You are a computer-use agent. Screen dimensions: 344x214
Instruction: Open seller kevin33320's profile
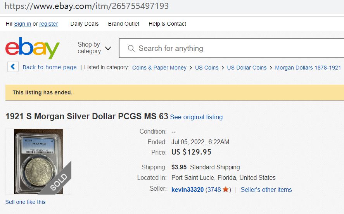(187, 190)
